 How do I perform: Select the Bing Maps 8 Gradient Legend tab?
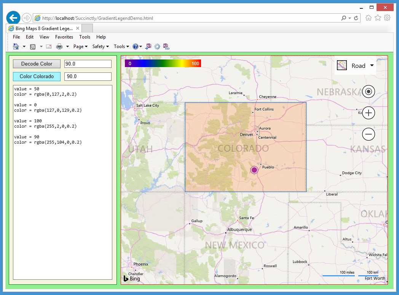coord(44,28)
